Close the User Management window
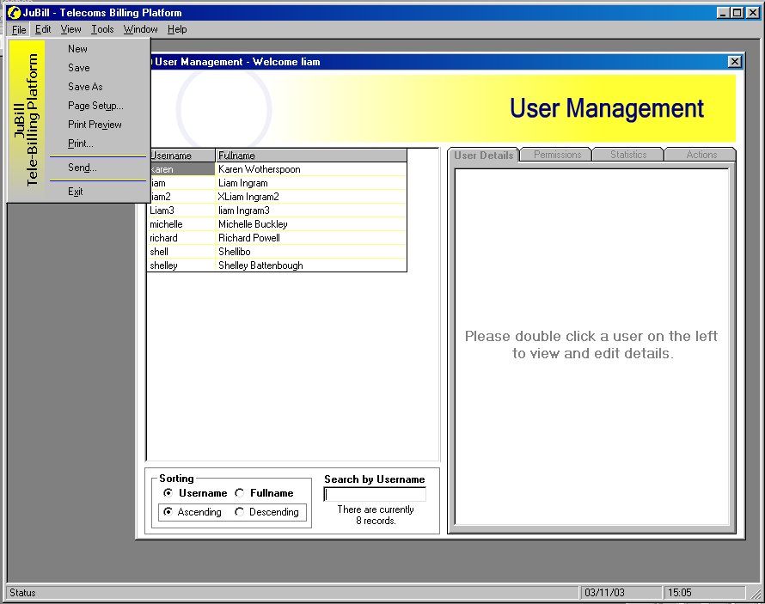 [x=734, y=62]
